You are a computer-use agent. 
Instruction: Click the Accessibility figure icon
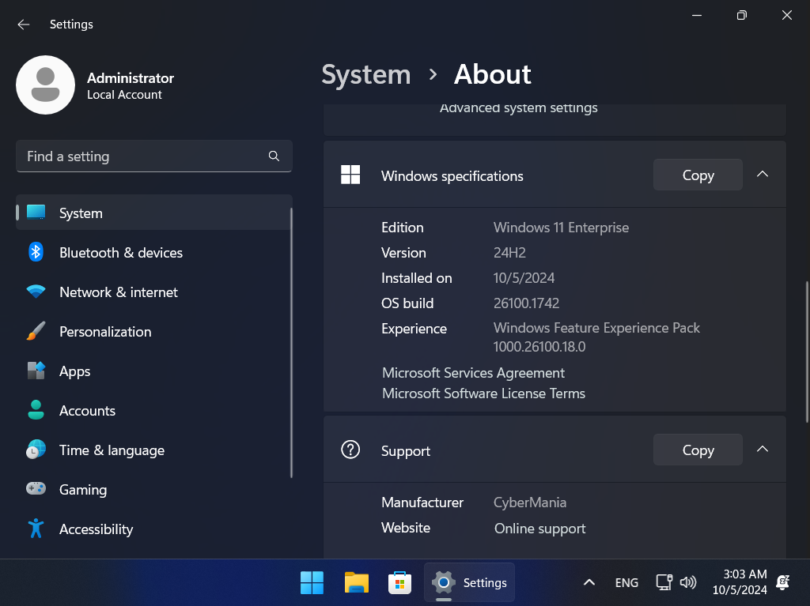coord(36,529)
